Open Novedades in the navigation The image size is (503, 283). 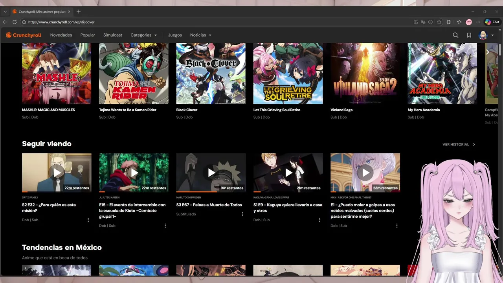[x=61, y=35]
